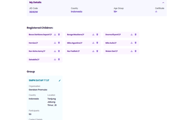Download Wulan Dari's certificate
Viewport: 195px width, 120px height.
tap(132, 51)
